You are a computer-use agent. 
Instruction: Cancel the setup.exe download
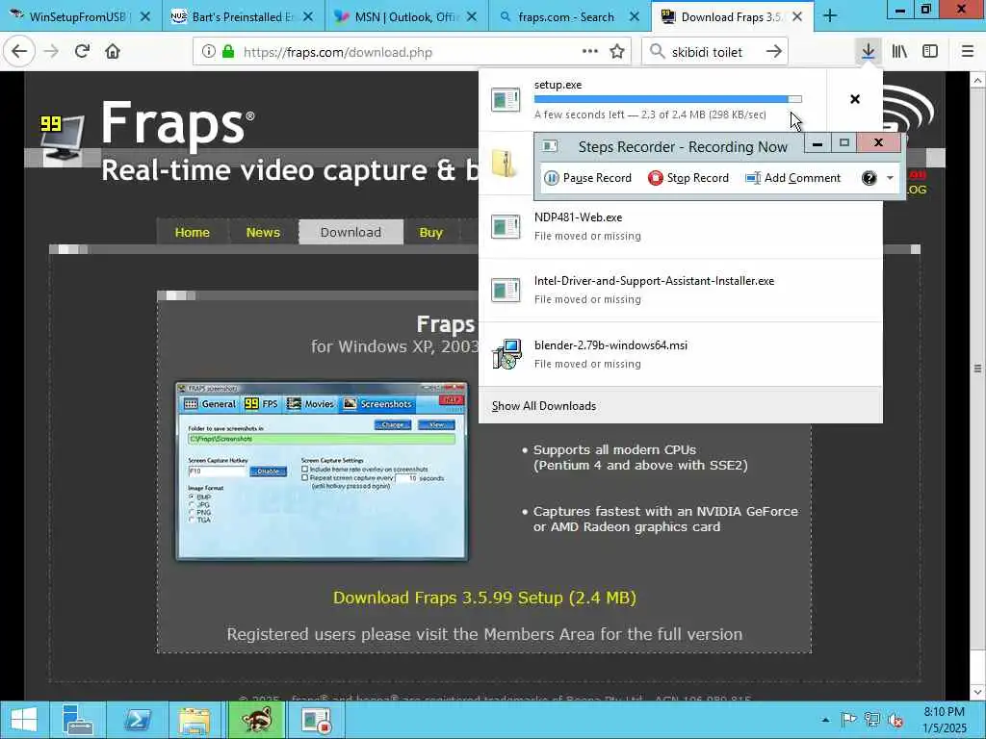pos(855,99)
